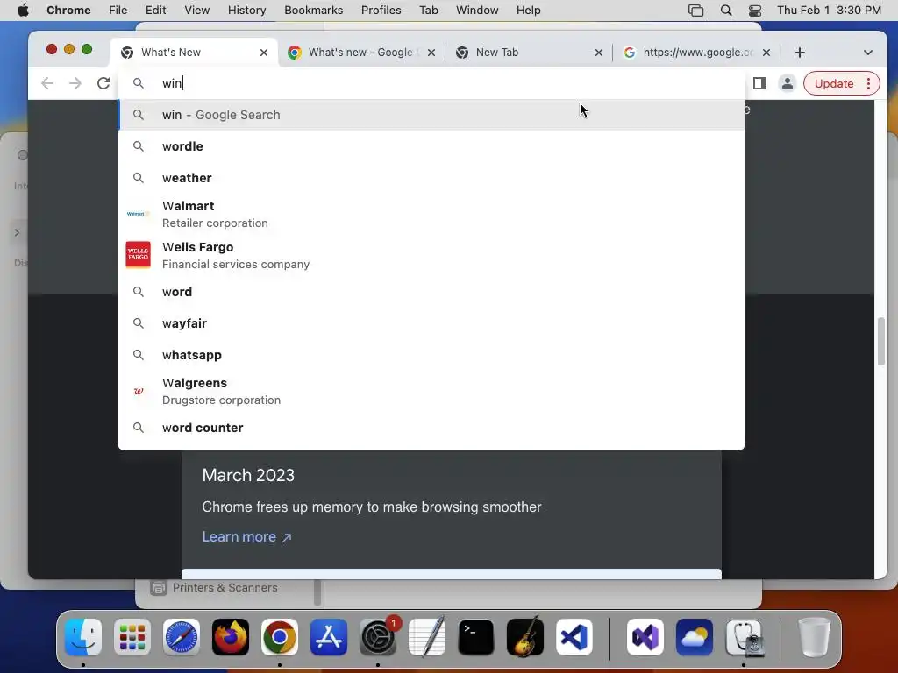Open the Window menu
The image size is (898, 673).
click(x=477, y=11)
